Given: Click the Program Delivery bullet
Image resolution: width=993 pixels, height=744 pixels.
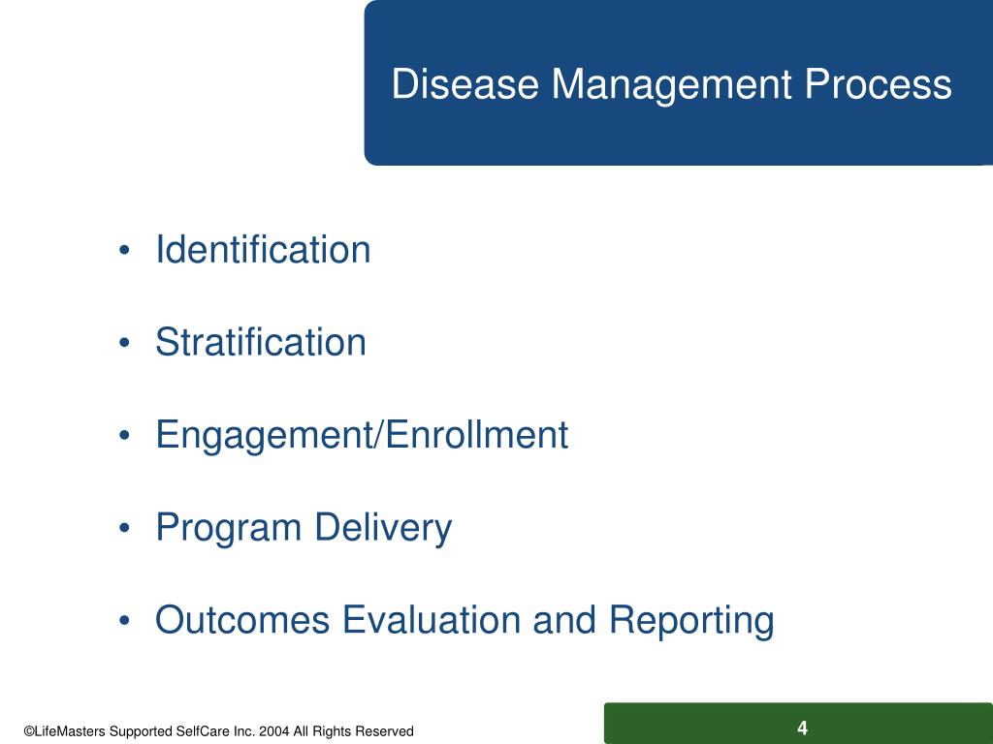Looking at the screenshot, I should point(304,528).
